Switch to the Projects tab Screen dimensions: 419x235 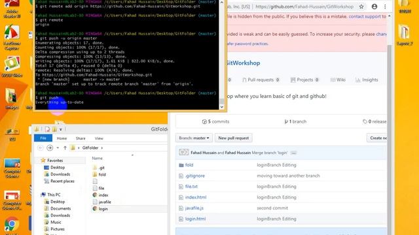[304, 80]
